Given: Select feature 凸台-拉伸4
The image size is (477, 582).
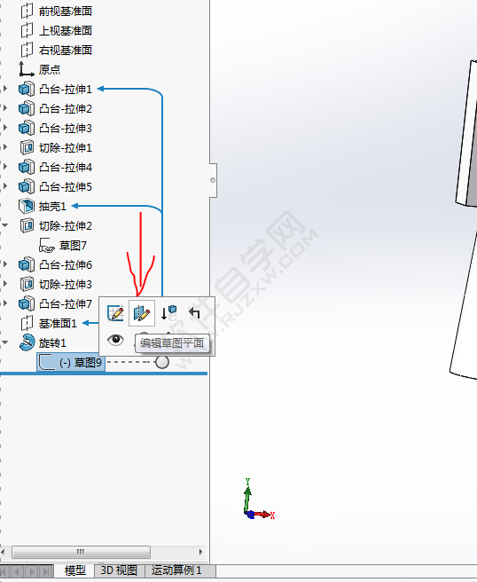Looking at the screenshot, I should coord(66,167).
